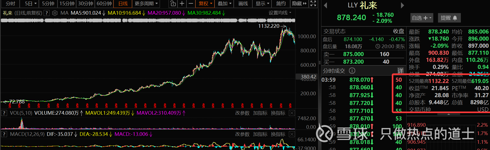Click MACD panel 改参数
The width and height of the screenshot is (490, 150).
[x=242, y=134]
